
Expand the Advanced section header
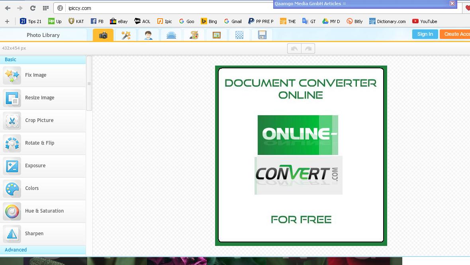43,250
